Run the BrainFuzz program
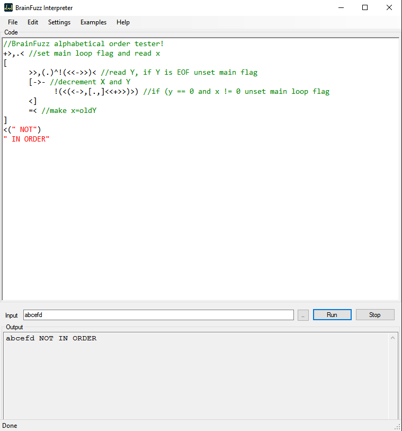Viewport: 402px width, 431px height. point(332,315)
